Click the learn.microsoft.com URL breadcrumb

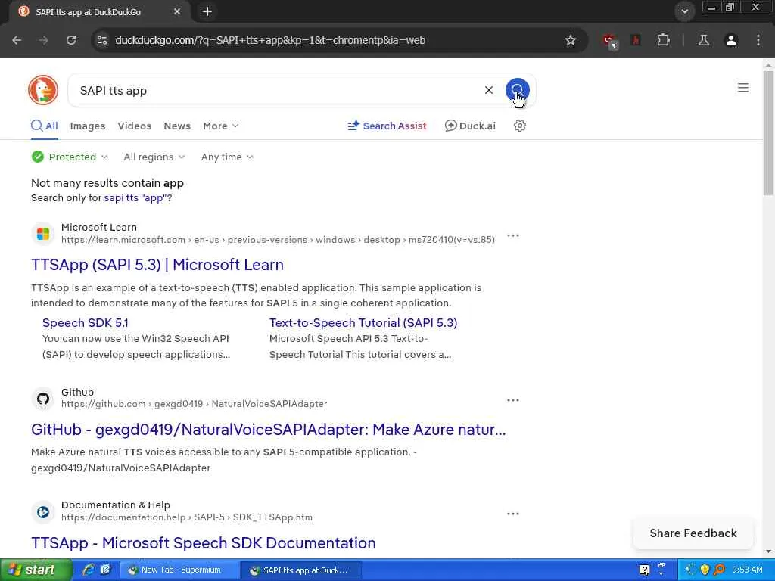(x=278, y=240)
